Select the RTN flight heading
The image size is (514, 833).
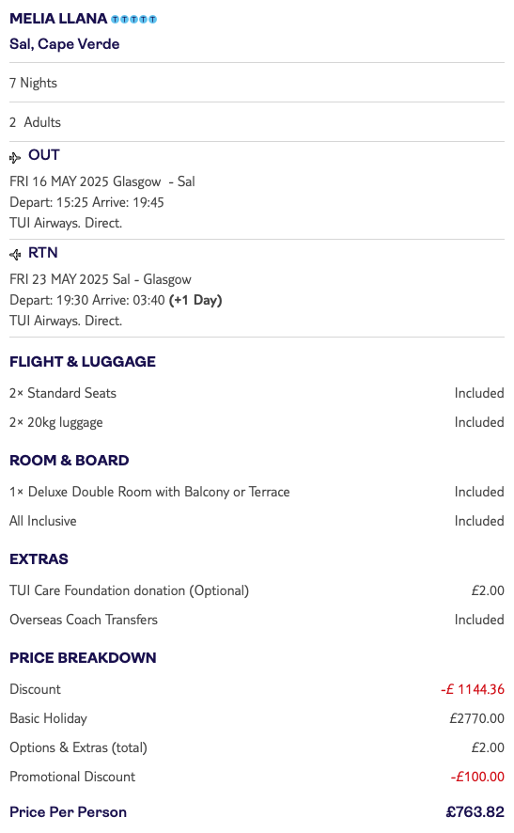[x=43, y=253]
